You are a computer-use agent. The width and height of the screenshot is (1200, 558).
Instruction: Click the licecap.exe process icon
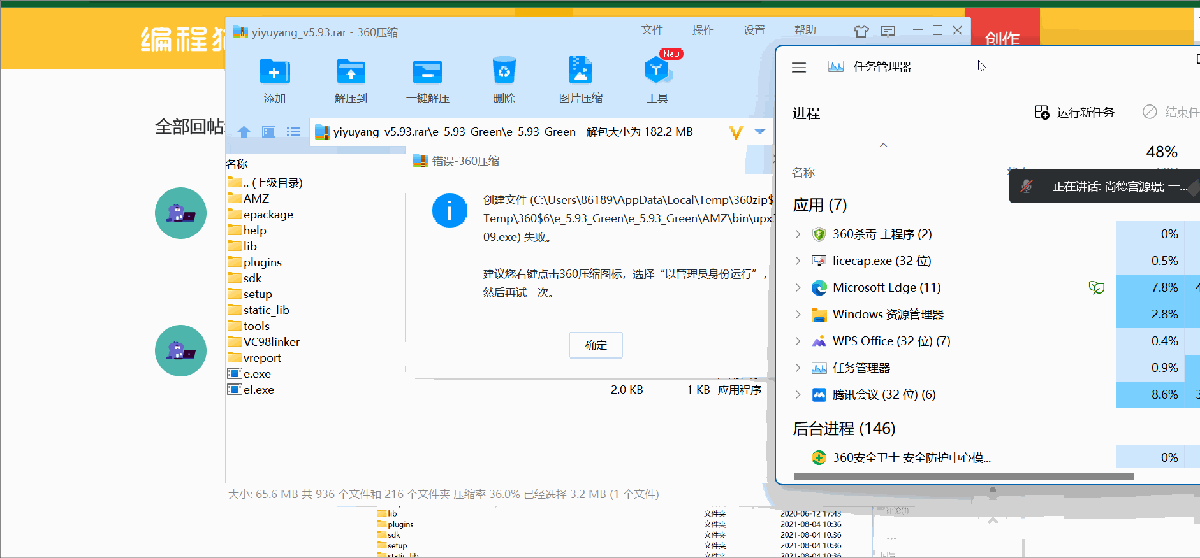[819, 261]
